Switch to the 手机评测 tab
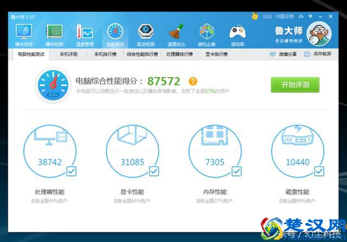This screenshot has height=242, width=347. 69,54
